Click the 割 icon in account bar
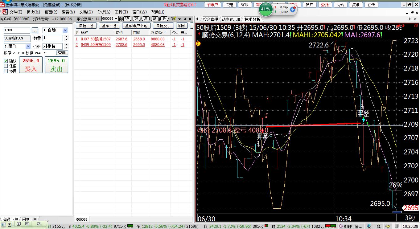The height and width of the screenshot is (229, 420). [x=155, y=19]
